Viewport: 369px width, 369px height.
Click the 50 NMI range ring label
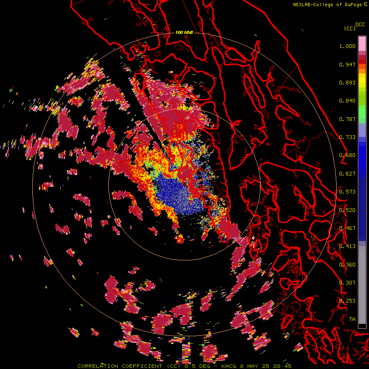[184, 109]
